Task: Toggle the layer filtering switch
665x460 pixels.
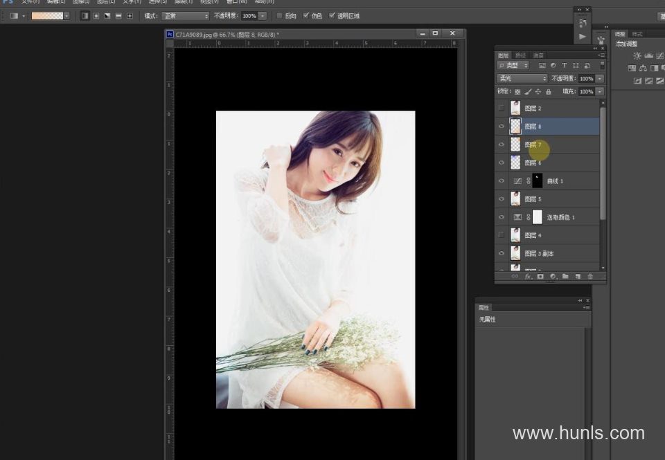Action: [602, 65]
